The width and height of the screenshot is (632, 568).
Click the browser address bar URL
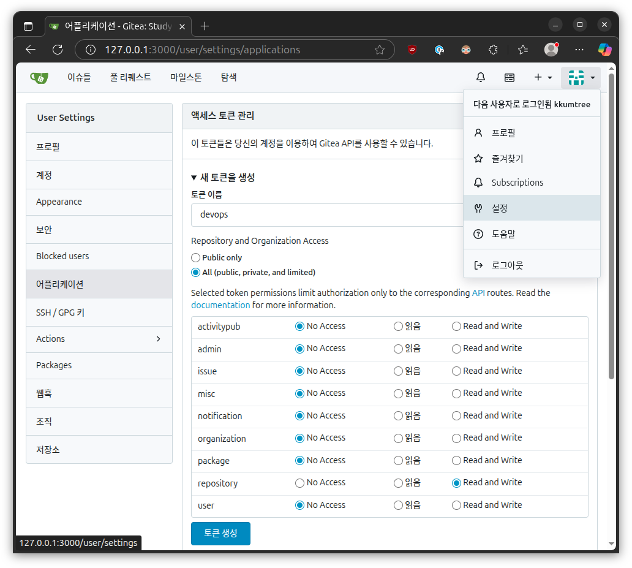tap(202, 50)
